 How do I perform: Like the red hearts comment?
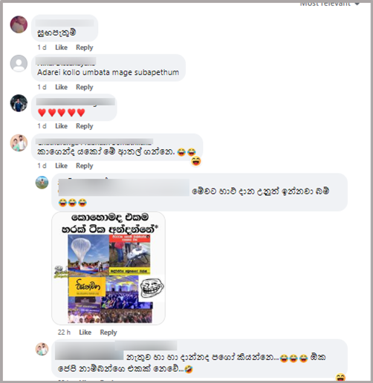click(x=61, y=126)
